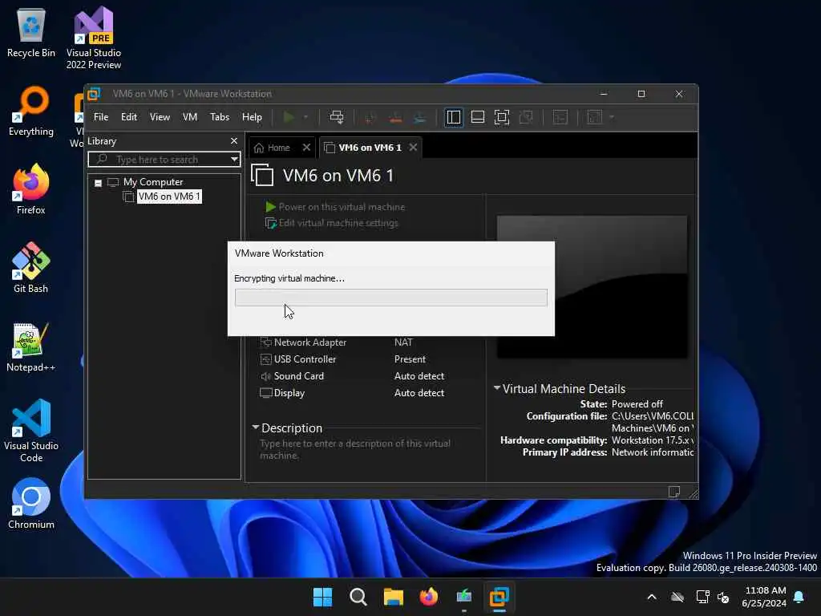Screen dimensions: 821x616
Task: Click the VMware Workstation title bar icon
Action: click(95, 94)
